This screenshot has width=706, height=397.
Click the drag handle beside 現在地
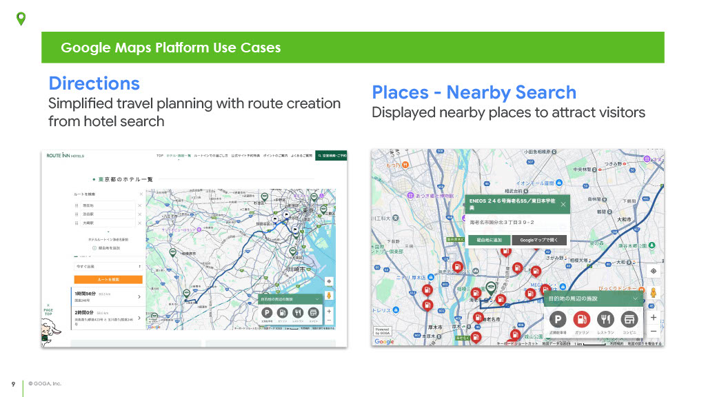77,205
